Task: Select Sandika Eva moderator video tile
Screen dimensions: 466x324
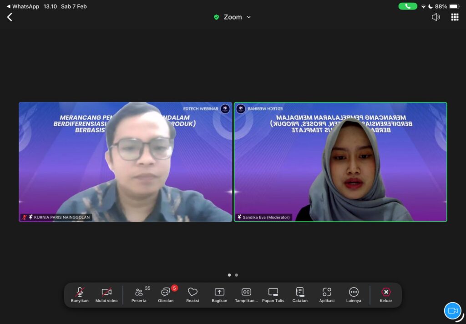Action: click(x=340, y=162)
